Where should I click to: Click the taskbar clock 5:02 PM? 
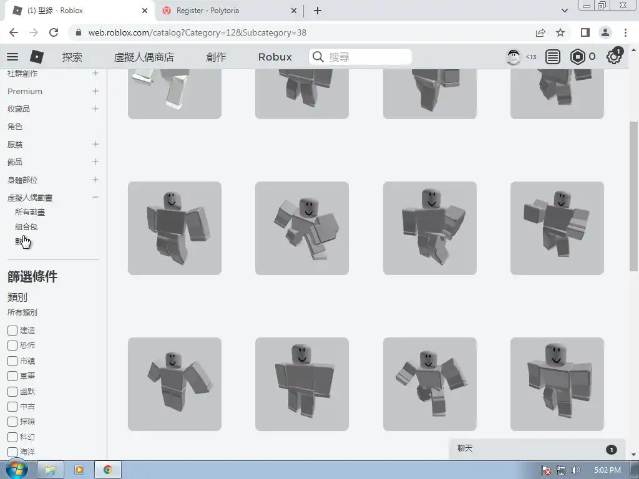(x=608, y=470)
